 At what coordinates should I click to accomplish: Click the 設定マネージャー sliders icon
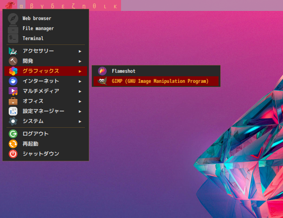click(x=13, y=111)
